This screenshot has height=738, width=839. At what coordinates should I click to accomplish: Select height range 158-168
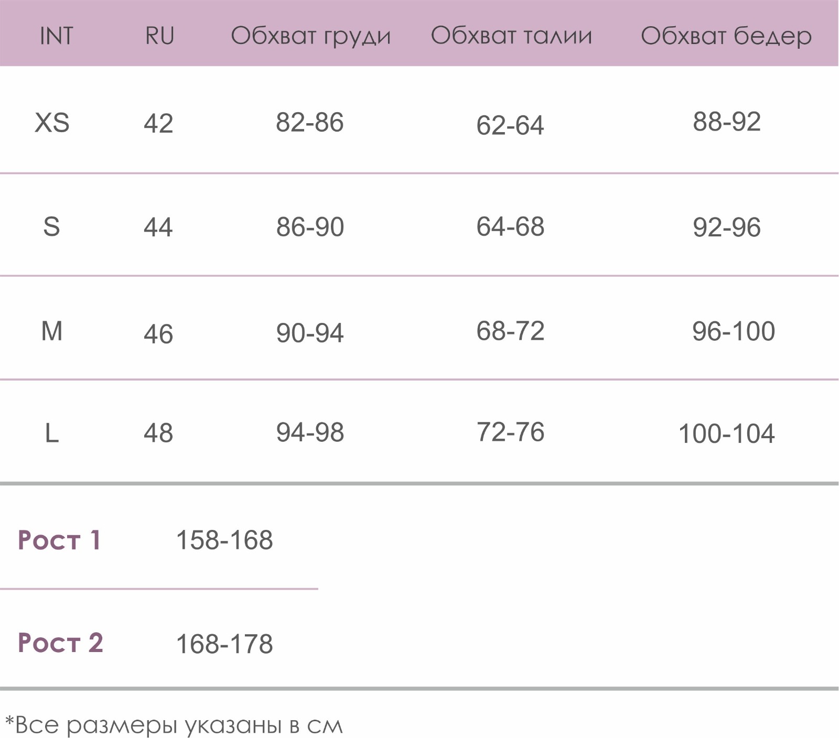(224, 540)
